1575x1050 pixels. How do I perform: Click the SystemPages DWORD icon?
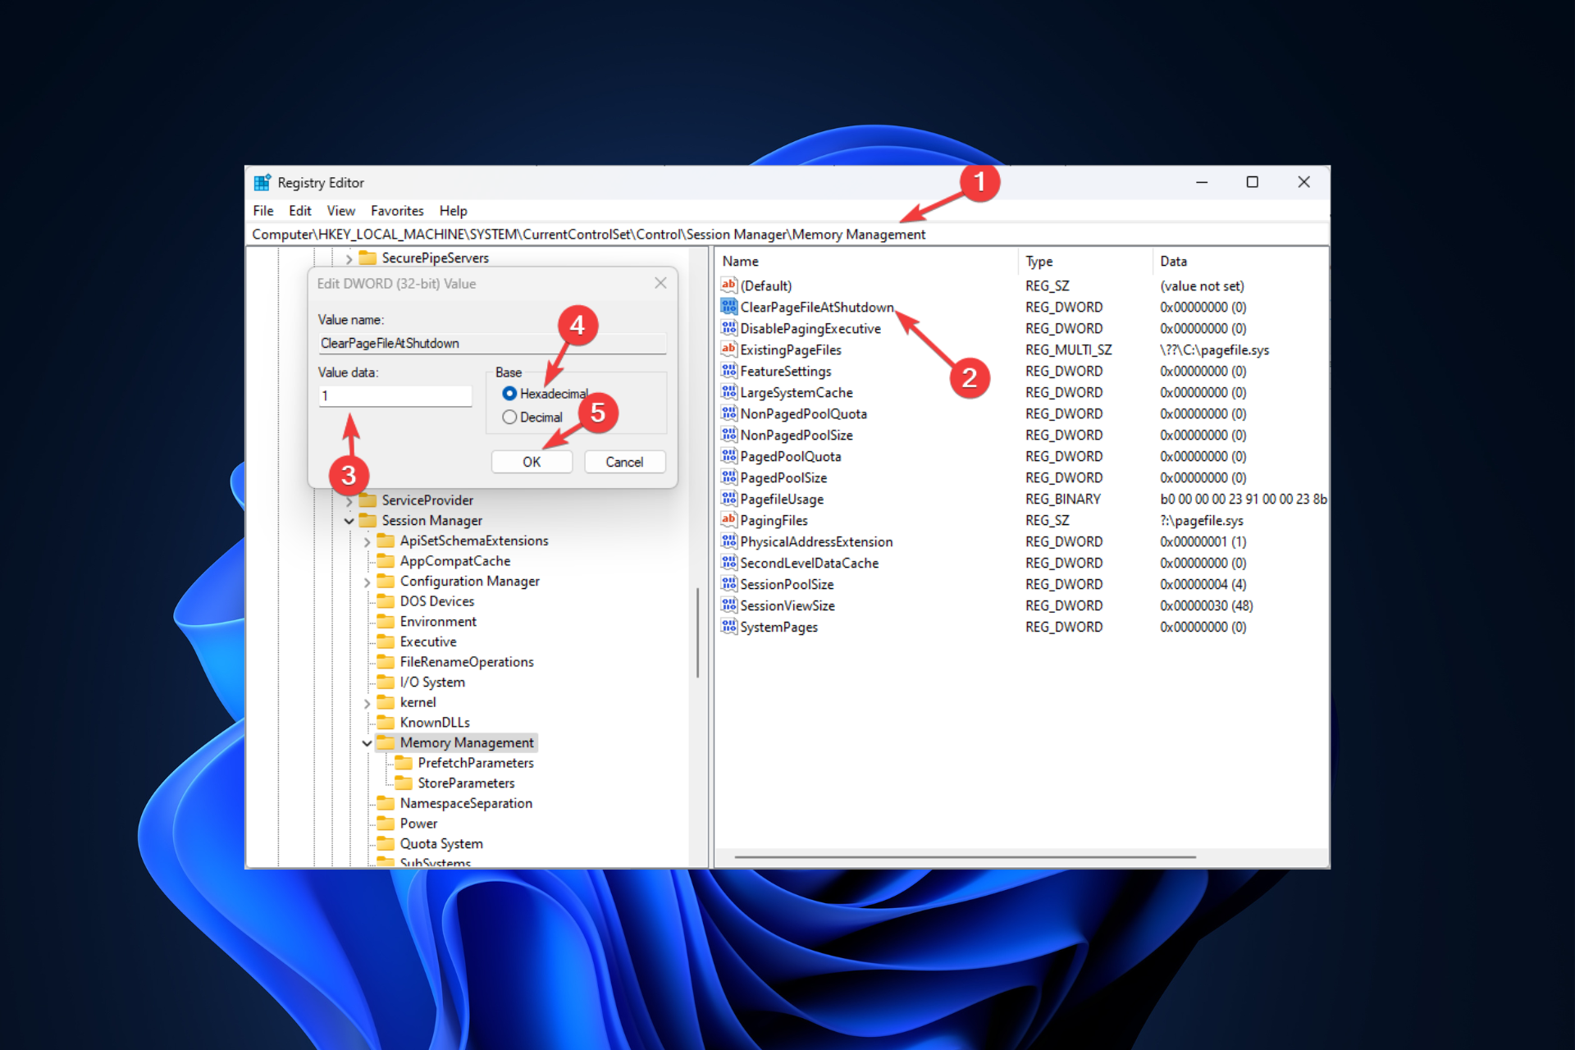728,626
